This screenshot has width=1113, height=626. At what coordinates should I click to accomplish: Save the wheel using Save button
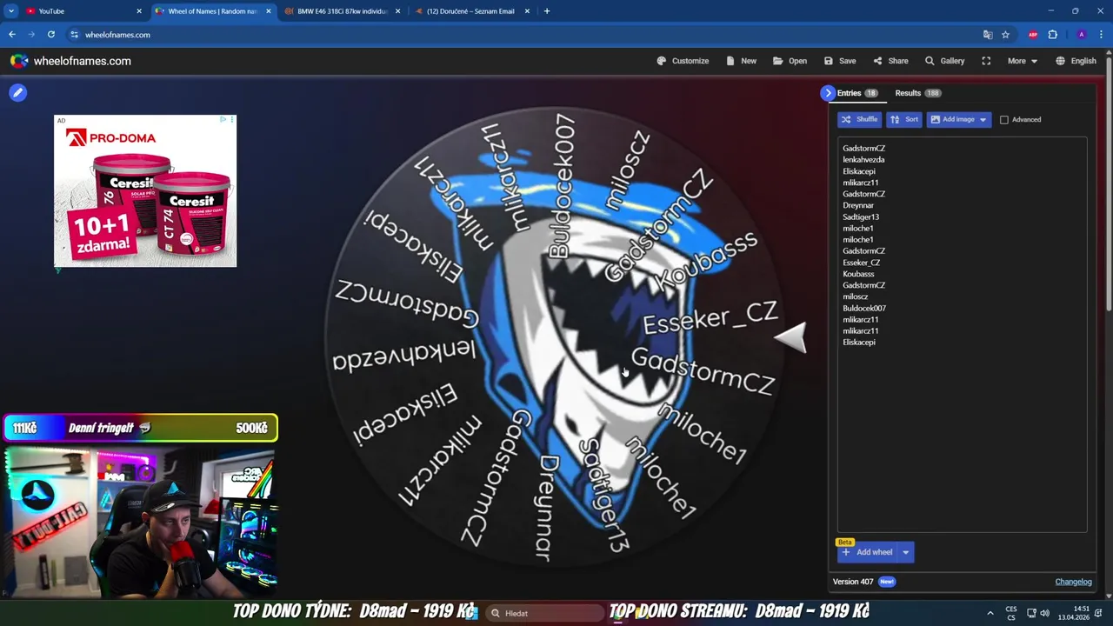[840, 61]
